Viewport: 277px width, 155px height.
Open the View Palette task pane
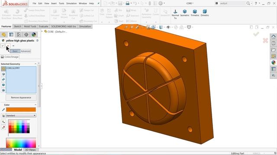[273, 56]
